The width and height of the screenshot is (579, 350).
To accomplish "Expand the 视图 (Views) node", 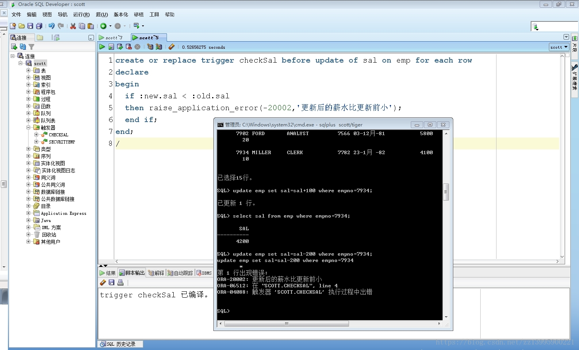I will (29, 78).
